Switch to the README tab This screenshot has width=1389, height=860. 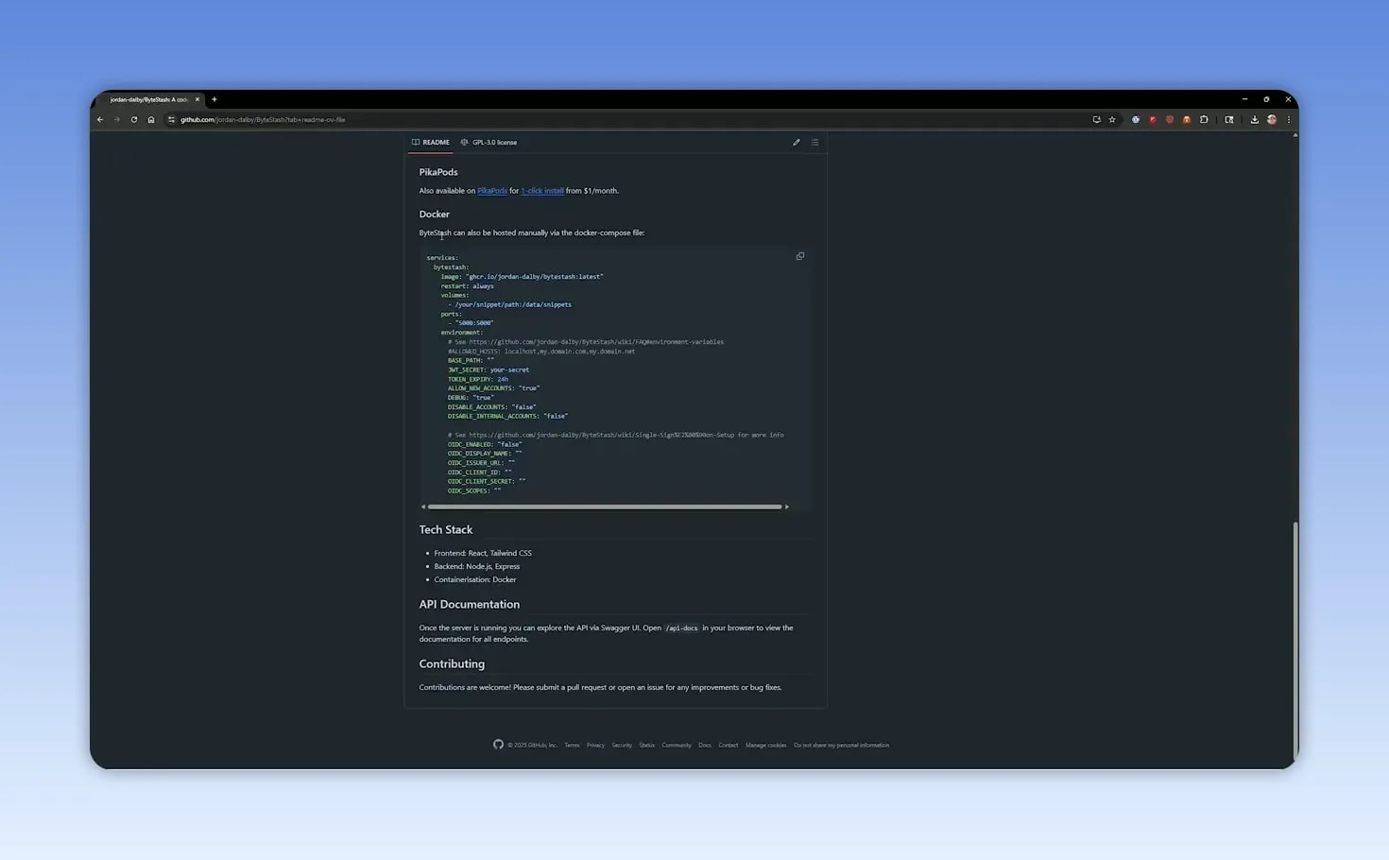click(431, 143)
